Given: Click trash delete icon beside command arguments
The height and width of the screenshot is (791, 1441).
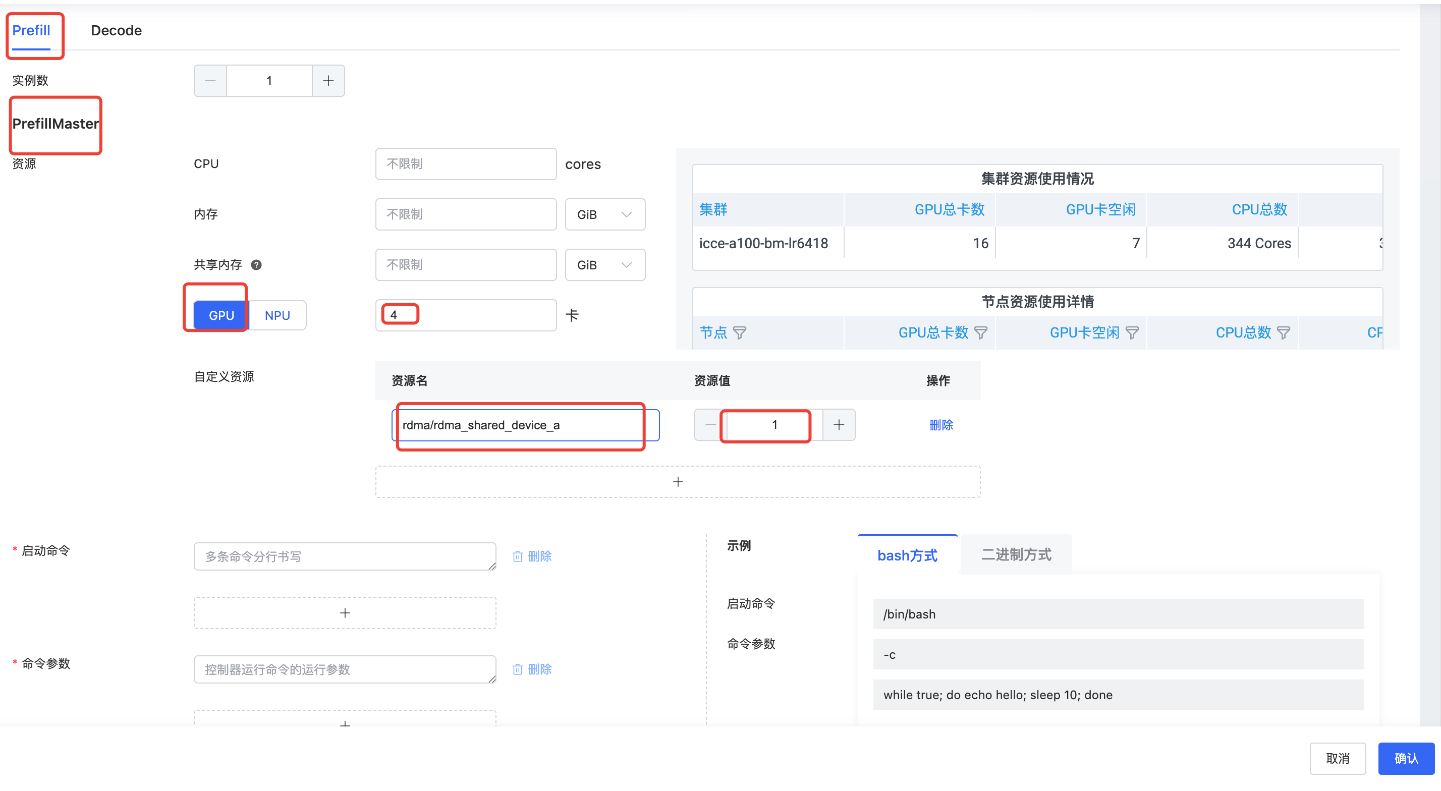Looking at the screenshot, I should click(518, 669).
